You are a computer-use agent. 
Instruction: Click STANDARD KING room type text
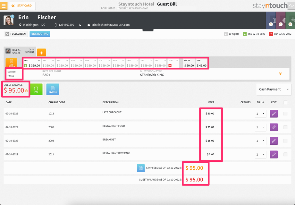[152, 75]
